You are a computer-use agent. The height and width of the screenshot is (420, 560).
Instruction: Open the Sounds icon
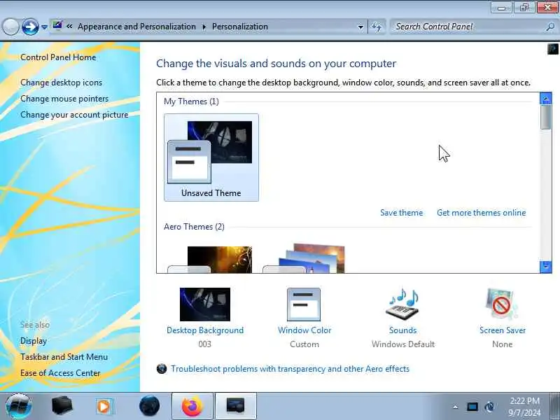[x=402, y=304]
